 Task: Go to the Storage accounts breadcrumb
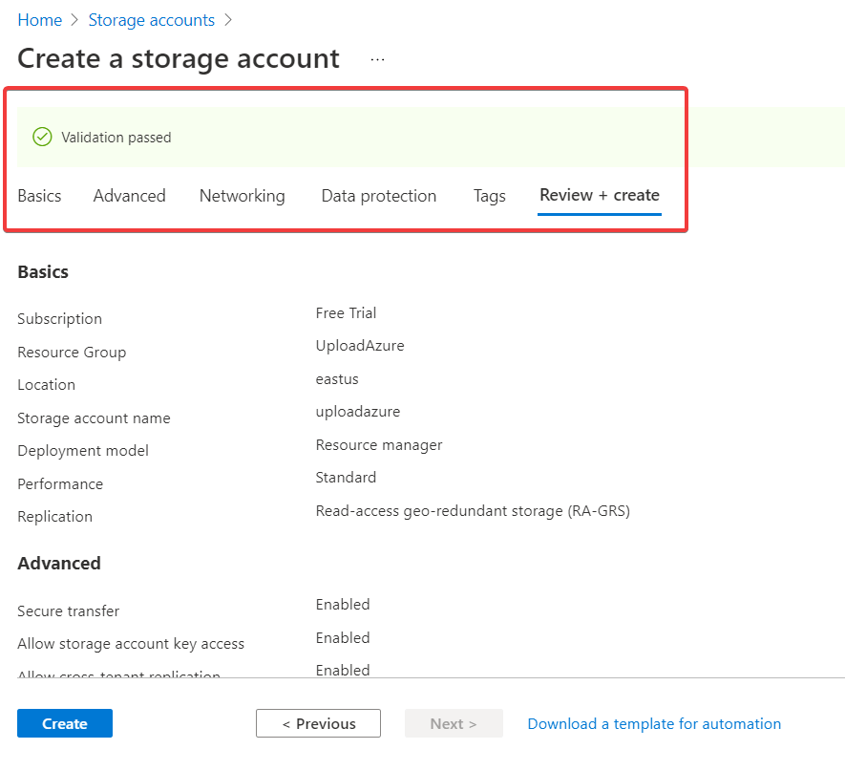click(151, 20)
